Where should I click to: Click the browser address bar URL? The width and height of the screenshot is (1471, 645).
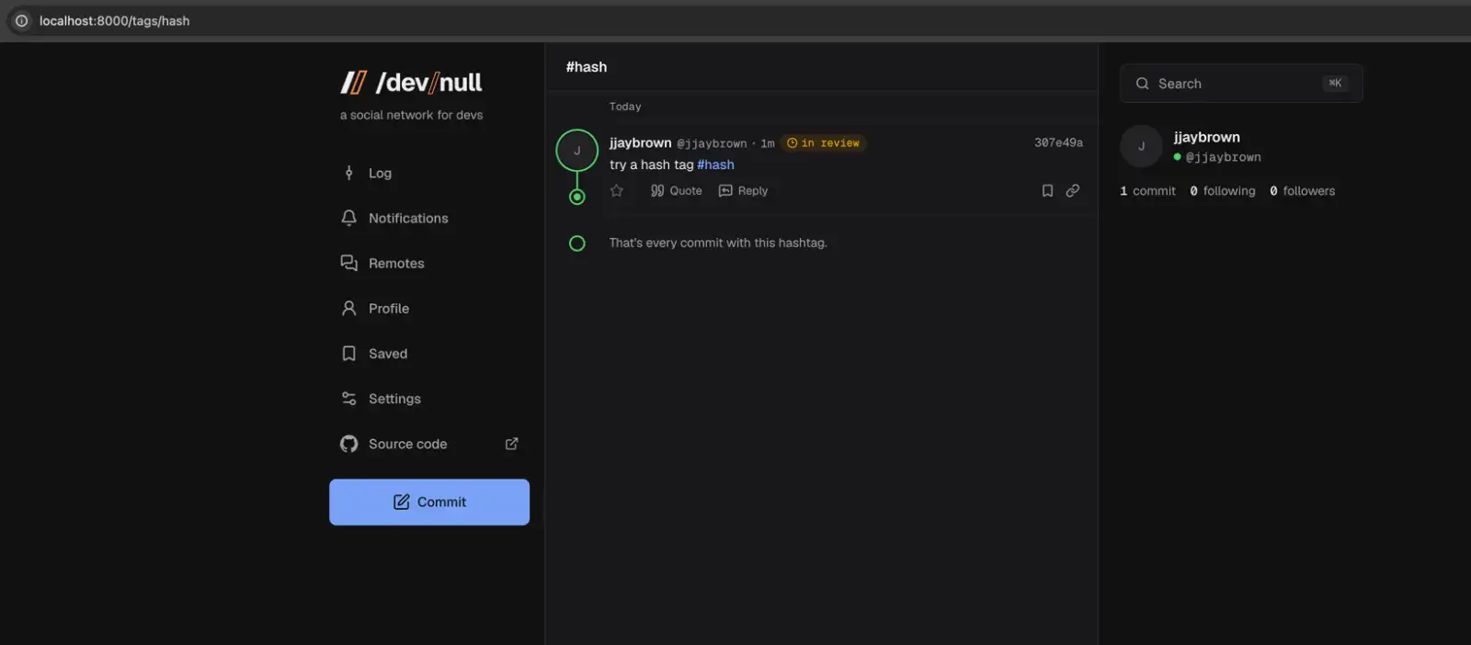(115, 20)
